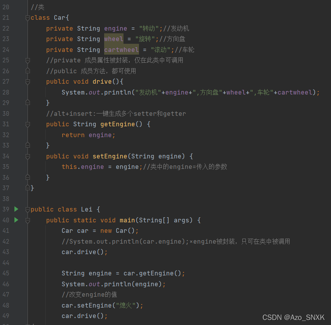Click string literal "滚动"
This screenshot has width=331, height=325.
[160, 50]
